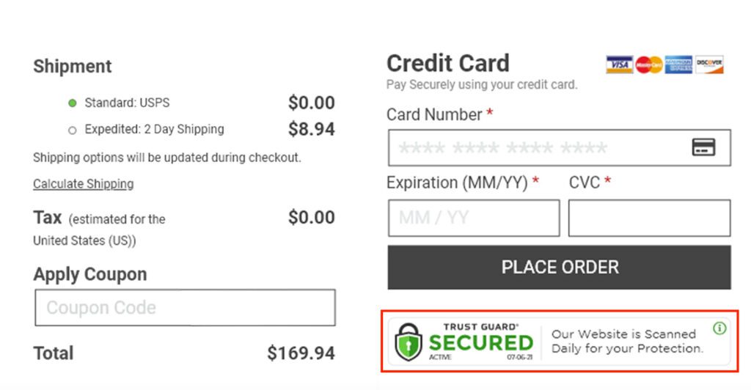Select Standard: USPS shipping radio button
This screenshot has height=390, width=751.
tap(73, 103)
